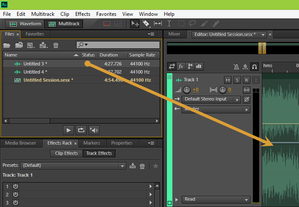Open Default Stereo Input dropdown

click(x=211, y=99)
